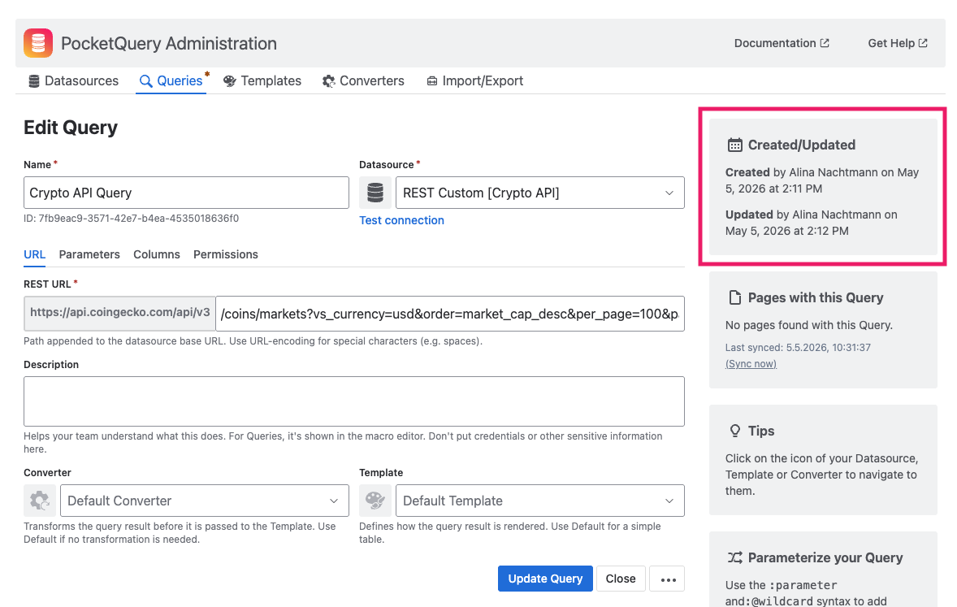Click the base URL https://api.coingecko.com/api/v3 prefix

[119, 314]
